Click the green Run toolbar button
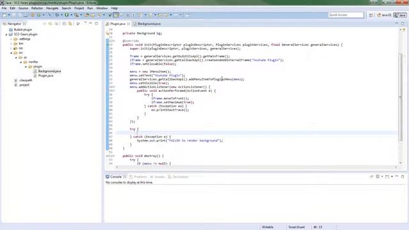409x230 pixels. point(66,15)
